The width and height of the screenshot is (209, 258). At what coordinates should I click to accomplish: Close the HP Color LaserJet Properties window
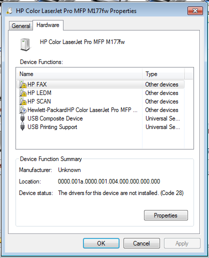click(x=195, y=11)
